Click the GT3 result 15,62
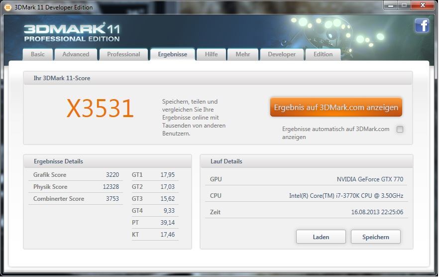The image size is (439, 278). tap(167, 199)
